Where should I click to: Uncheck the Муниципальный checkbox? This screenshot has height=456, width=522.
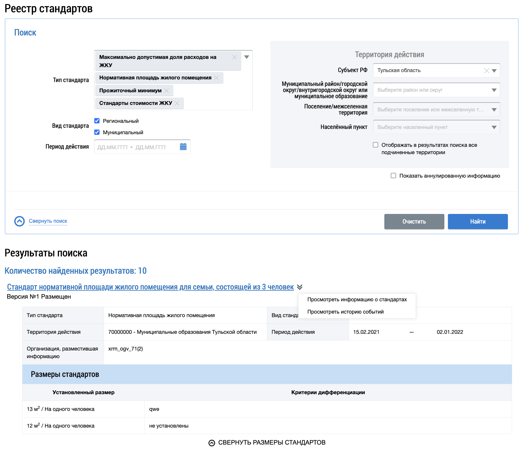[x=97, y=132]
